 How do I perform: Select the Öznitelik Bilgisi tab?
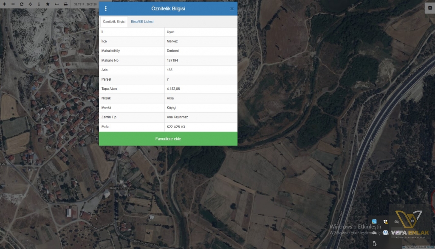tap(114, 21)
